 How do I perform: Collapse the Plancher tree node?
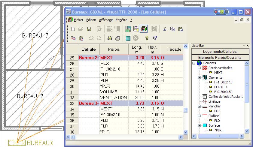pyautogui.click(x=200, y=106)
